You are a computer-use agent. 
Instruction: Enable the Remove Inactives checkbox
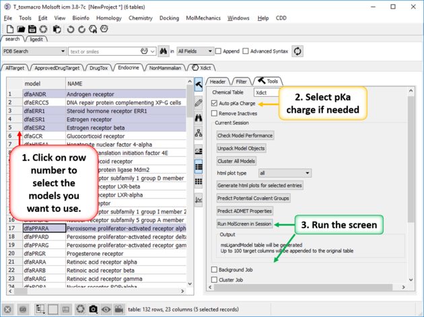pyautogui.click(x=215, y=114)
